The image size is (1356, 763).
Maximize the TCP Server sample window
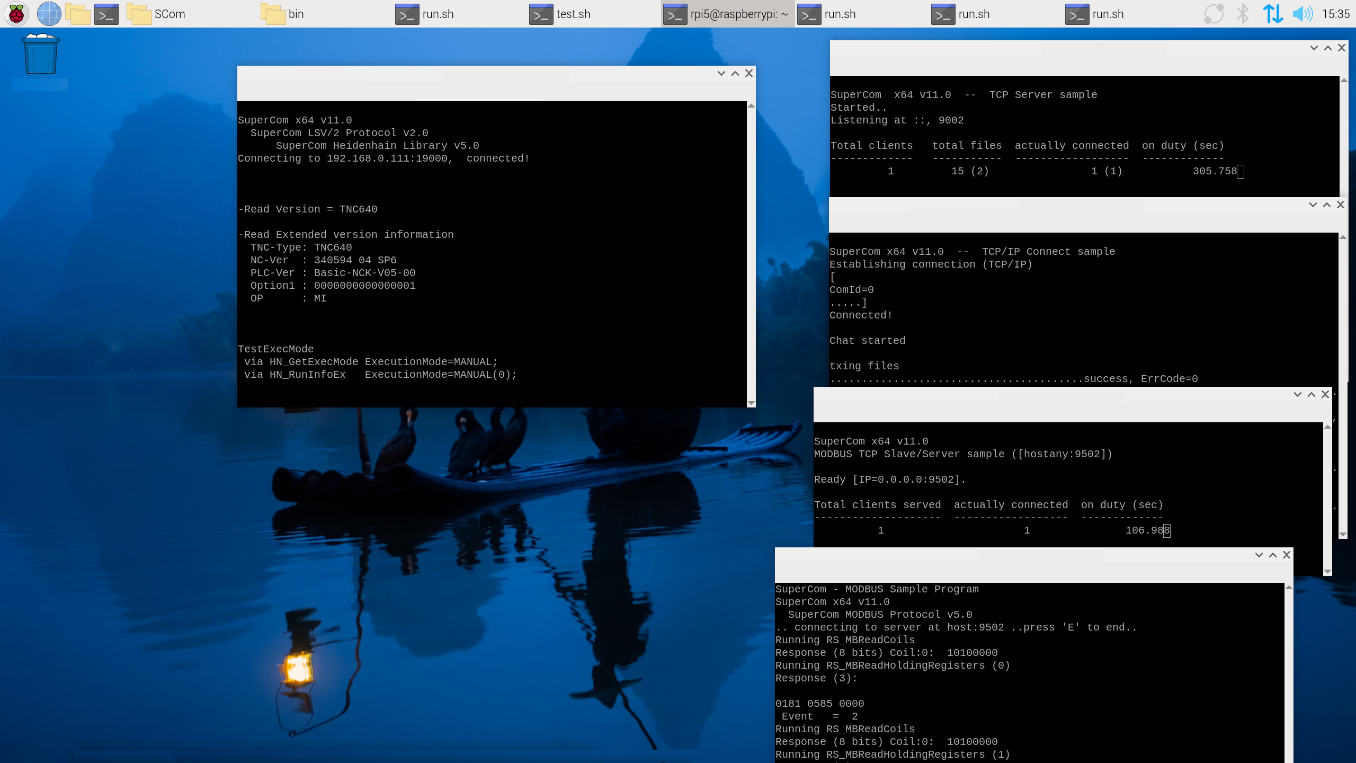pyautogui.click(x=1328, y=48)
